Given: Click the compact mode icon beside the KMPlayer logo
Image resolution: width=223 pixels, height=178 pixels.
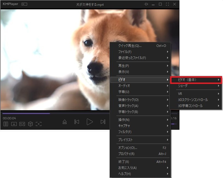Looking at the screenshot, I should (x=24, y=4).
